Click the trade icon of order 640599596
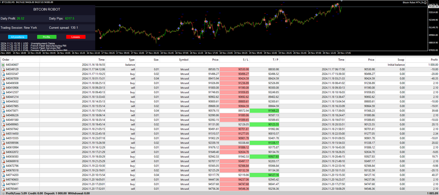Image resolution: width=439 pixels, height=195 pixels. pos(3,143)
